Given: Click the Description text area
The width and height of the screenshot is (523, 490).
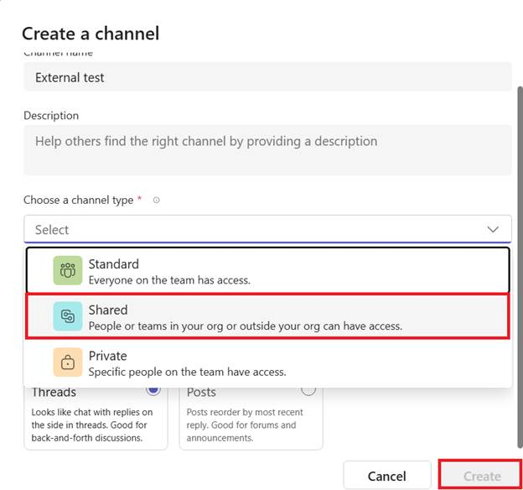Looking at the screenshot, I should 267,150.
